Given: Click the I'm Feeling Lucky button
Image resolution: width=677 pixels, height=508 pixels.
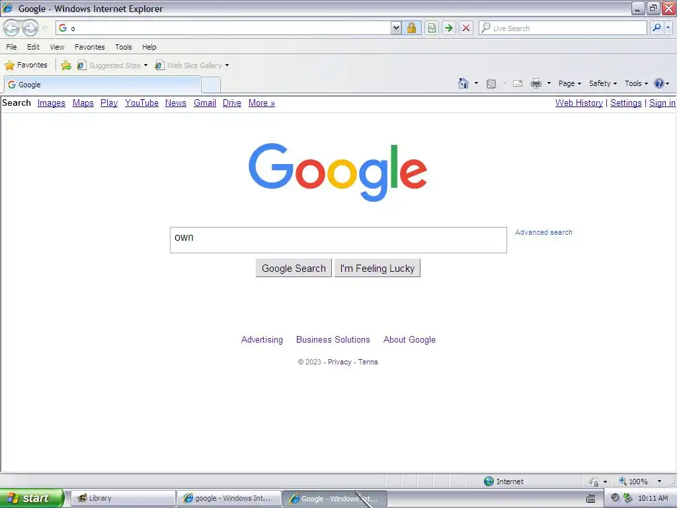Looking at the screenshot, I should (x=378, y=269).
